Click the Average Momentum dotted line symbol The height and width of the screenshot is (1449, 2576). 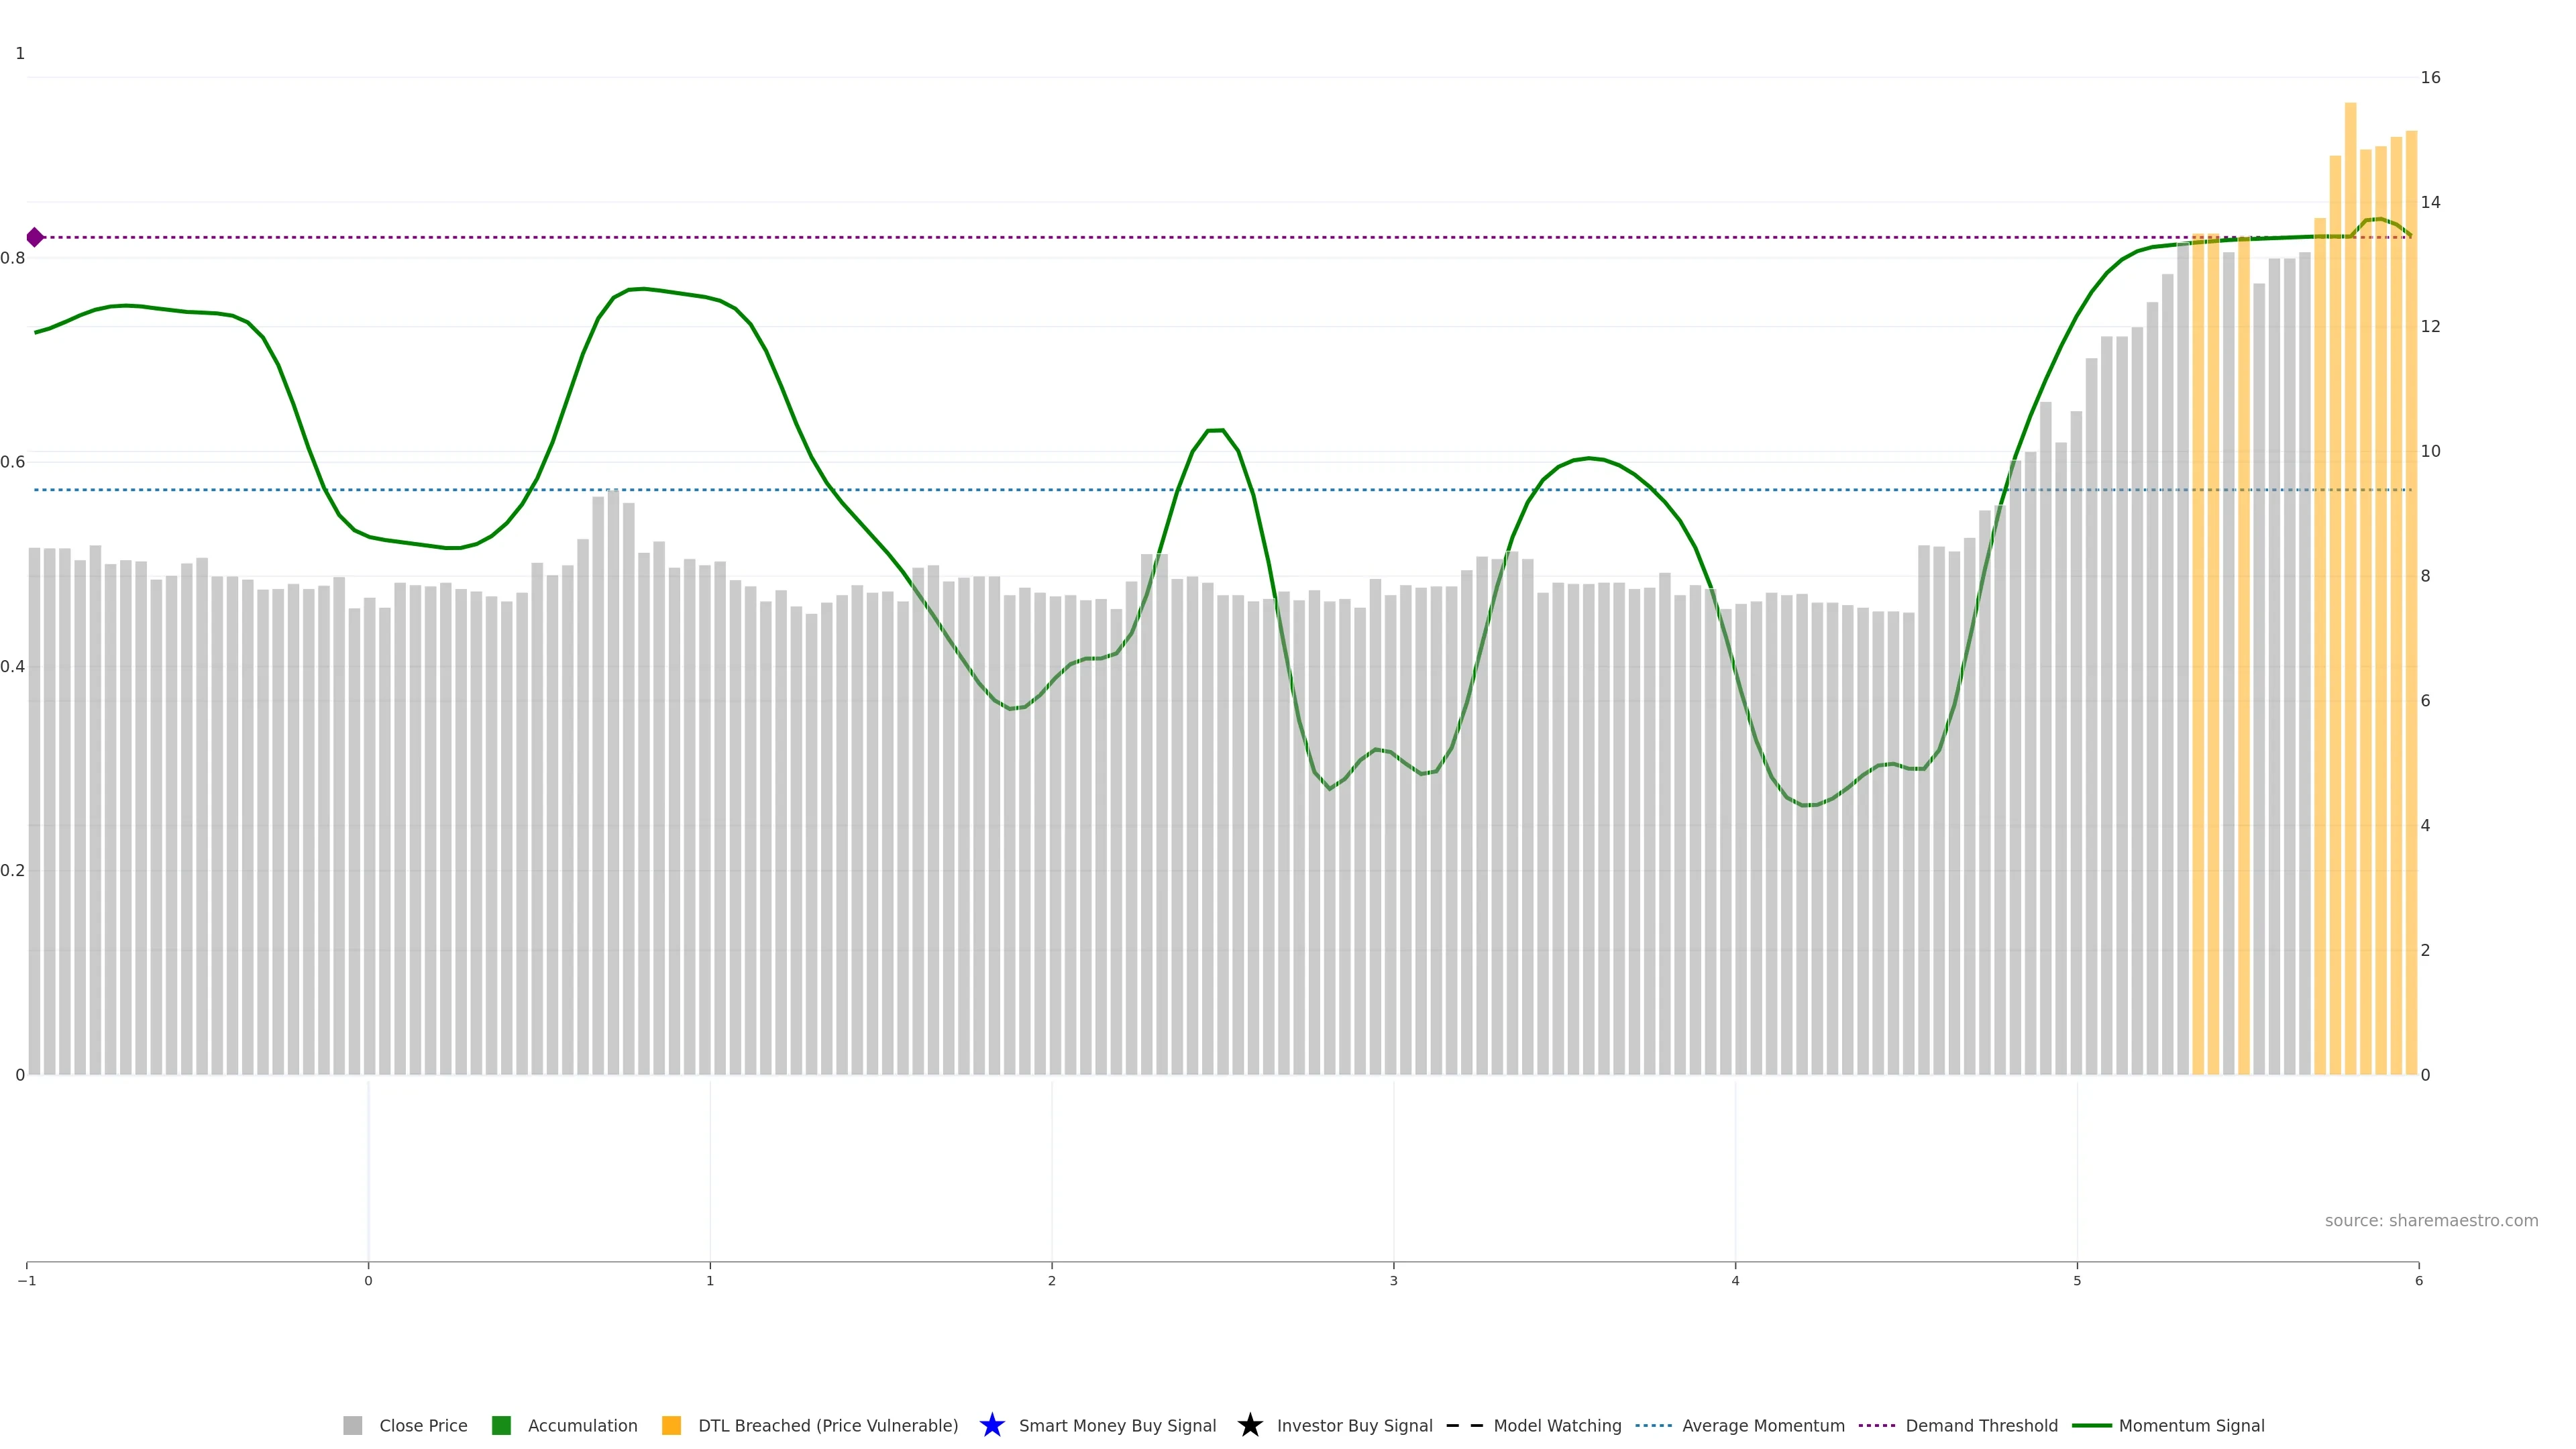[x=1653, y=1425]
